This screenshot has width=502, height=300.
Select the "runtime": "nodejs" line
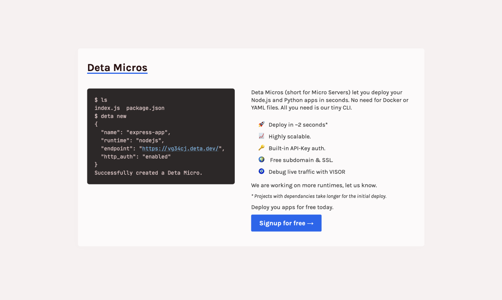click(x=132, y=140)
